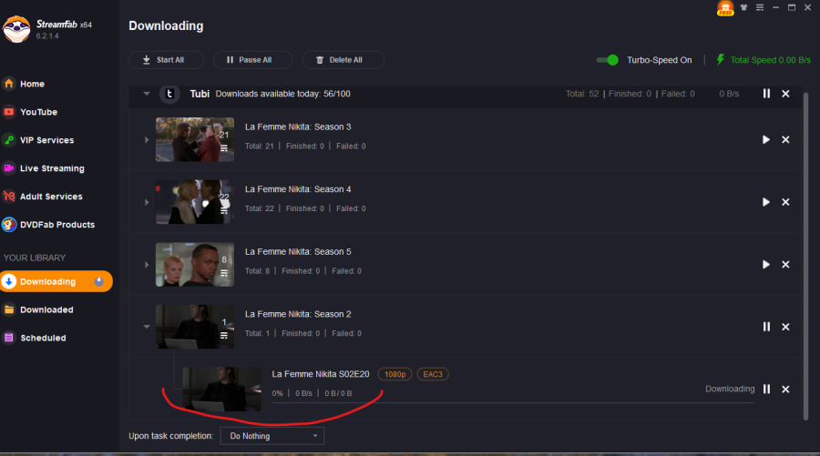Click La Femme Nikita: Season 4 title
Screen dimensions: 820x456
(298, 189)
